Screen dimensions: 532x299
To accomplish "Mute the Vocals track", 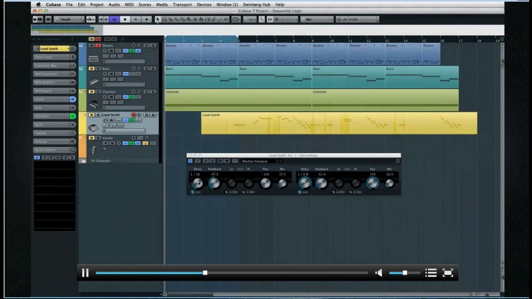I will click(91, 138).
